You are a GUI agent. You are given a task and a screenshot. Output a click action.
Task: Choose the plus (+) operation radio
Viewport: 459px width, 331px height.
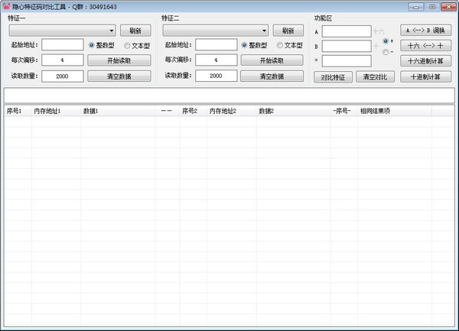click(x=386, y=41)
